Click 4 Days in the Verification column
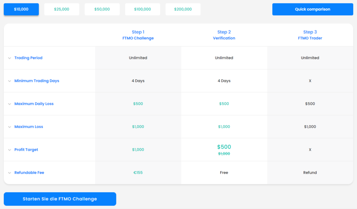 [x=224, y=81]
